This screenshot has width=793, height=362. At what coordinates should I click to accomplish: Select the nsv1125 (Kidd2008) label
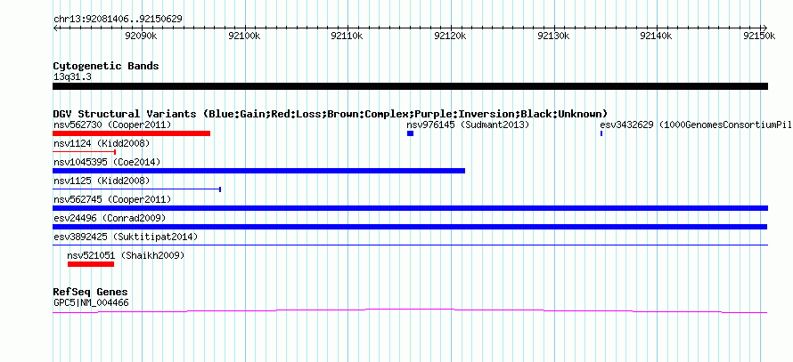point(102,181)
